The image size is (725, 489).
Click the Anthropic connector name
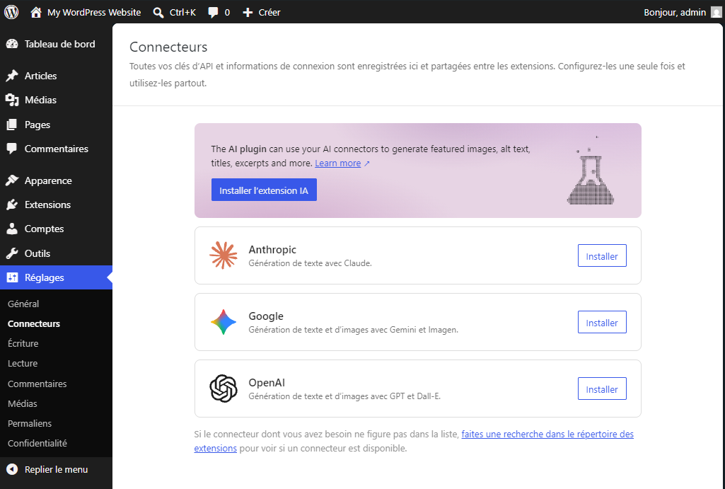pos(272,249)
